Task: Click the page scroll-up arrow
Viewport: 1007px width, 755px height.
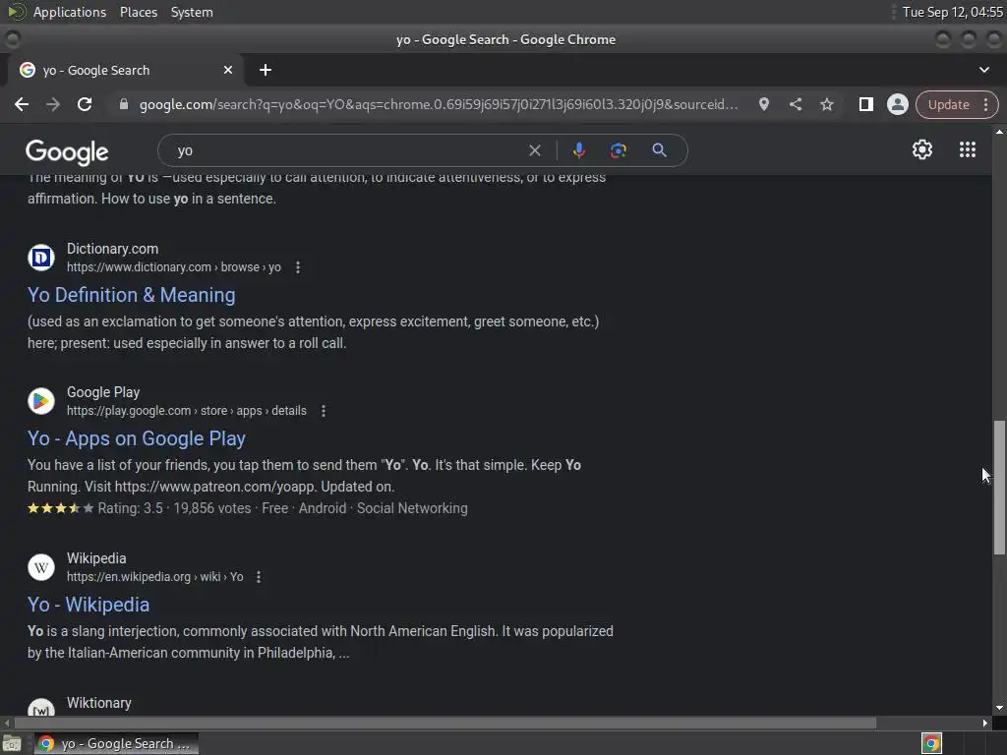Action: tap(999, 132)
